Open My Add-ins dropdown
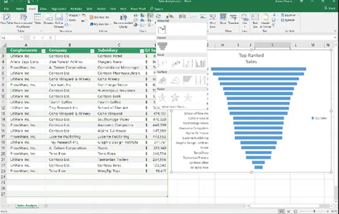 click(101, 24)
